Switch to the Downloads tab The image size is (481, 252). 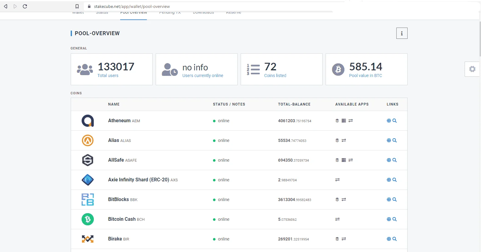203,13
